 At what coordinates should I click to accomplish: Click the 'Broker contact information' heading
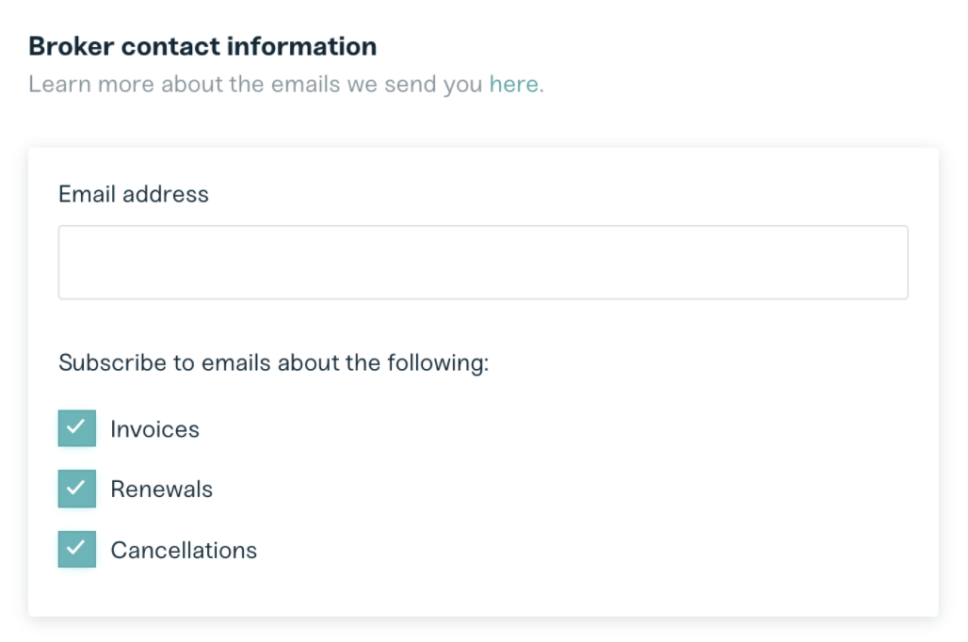202,45
